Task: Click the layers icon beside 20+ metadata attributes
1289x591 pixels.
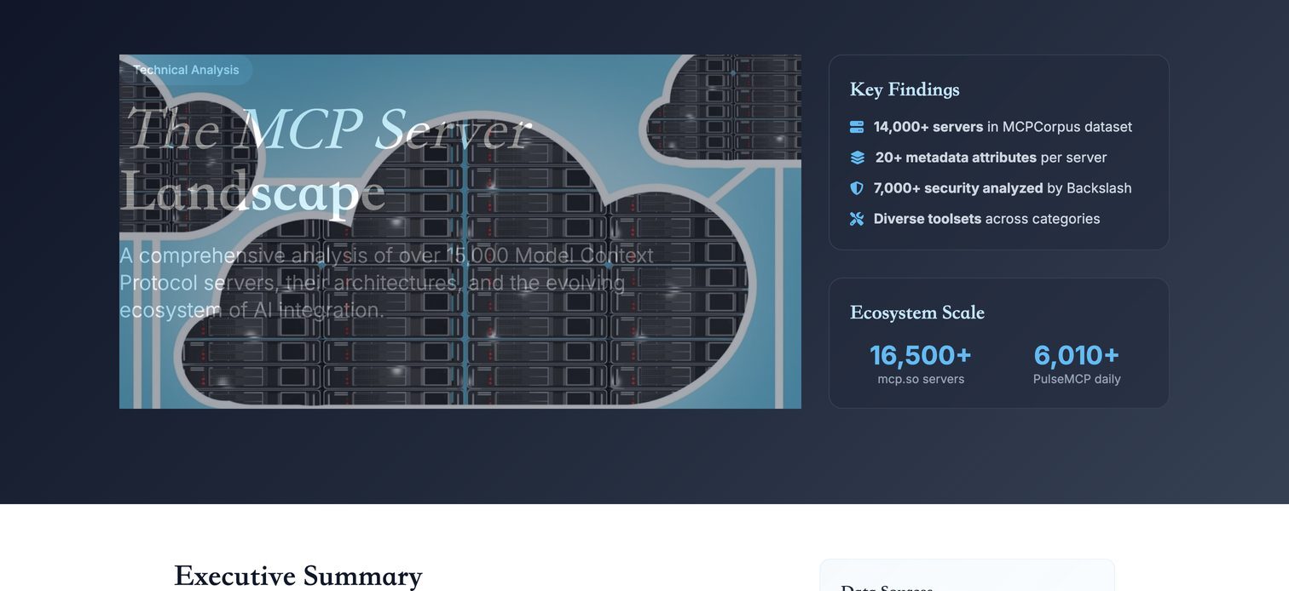Action: (858, 158)
